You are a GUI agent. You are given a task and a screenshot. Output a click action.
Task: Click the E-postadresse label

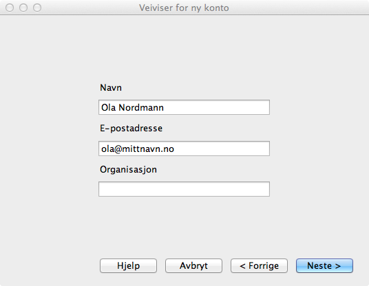coord(131,129)
